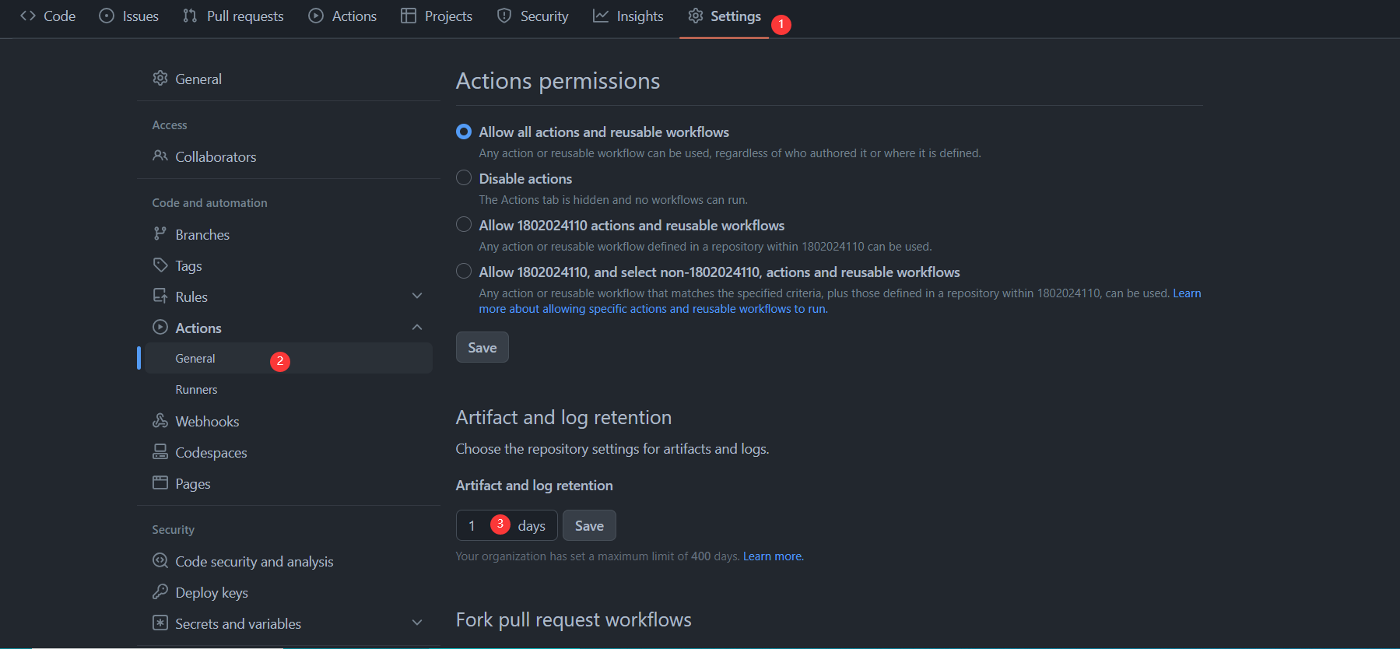Viewport: 1400px width, 649px height.
Task: Click the Deploy keys key icon
Action: coord(160,592)
